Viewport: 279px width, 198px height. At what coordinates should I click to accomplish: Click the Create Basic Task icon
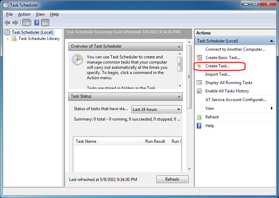click(199, 58)
